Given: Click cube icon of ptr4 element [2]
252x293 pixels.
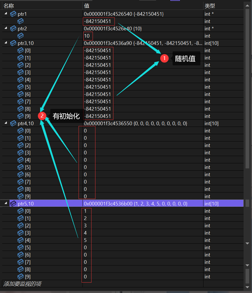Looking at the screenshot, I should [20, 145].
